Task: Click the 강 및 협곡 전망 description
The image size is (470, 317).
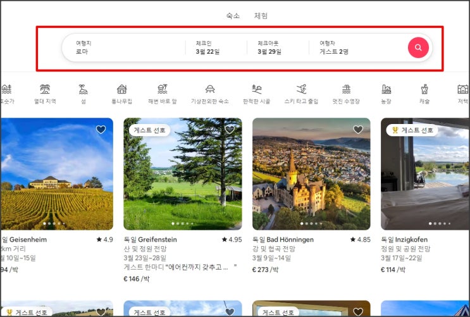Action: point(274,249)
